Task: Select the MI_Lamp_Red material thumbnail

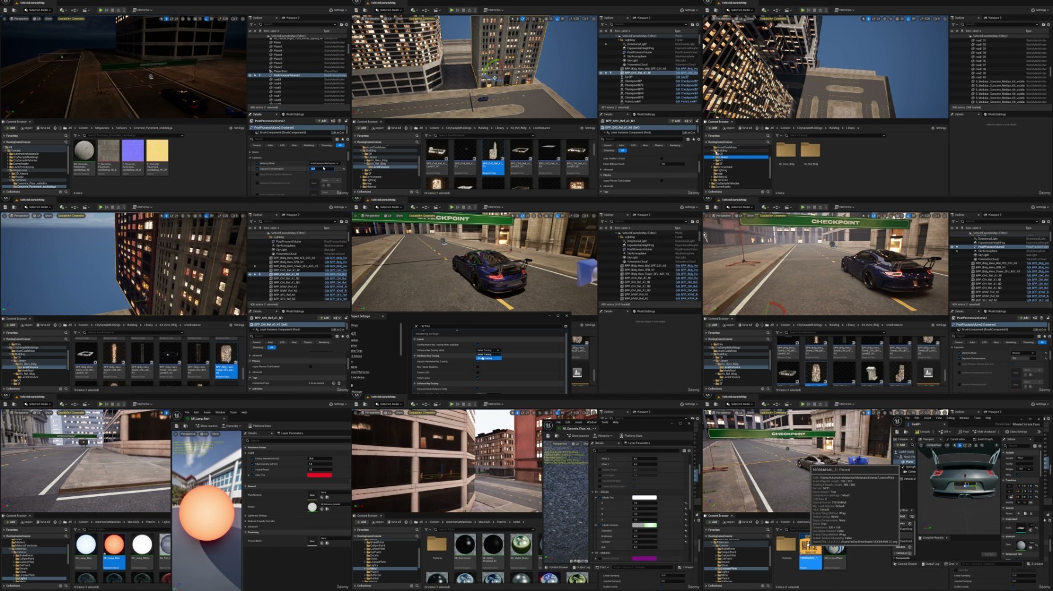Action: tap(114, 545)
